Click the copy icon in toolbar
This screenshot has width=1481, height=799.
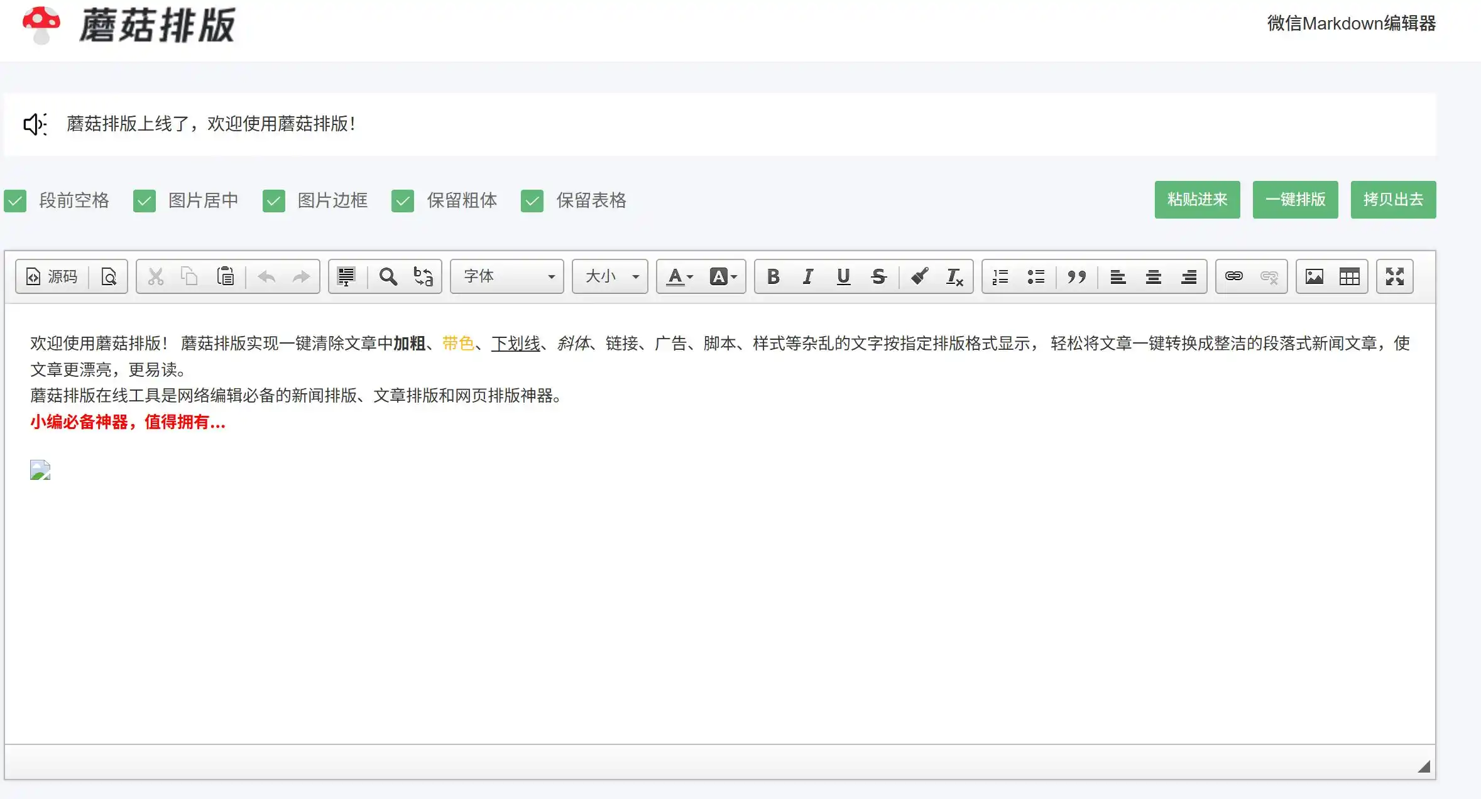[x=190, y=276]
